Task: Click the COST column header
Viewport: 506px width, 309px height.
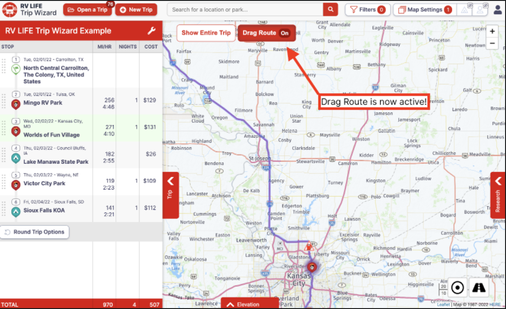Action: [x=151, y=47]
